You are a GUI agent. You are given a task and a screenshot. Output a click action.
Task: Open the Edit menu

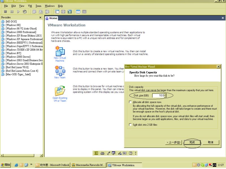tap(13, 6)
